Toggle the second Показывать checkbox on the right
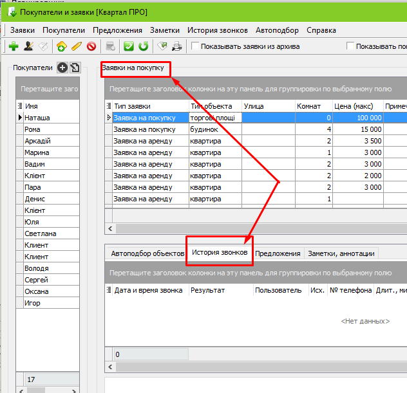The height and width of the screenshot is (393, 407). coord(350,46)
